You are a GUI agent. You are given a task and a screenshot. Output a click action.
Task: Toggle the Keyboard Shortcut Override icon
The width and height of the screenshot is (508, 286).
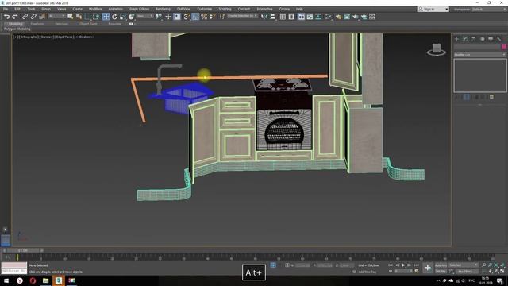click(x=177, y=17)
